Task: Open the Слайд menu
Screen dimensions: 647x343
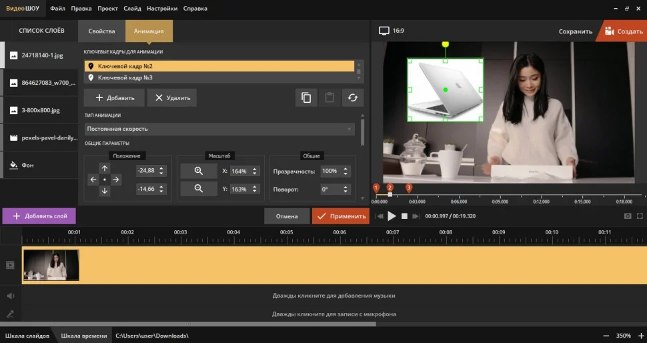Action: (132, 9)
